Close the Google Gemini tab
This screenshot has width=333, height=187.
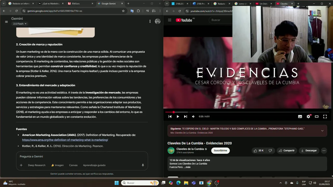122,4
